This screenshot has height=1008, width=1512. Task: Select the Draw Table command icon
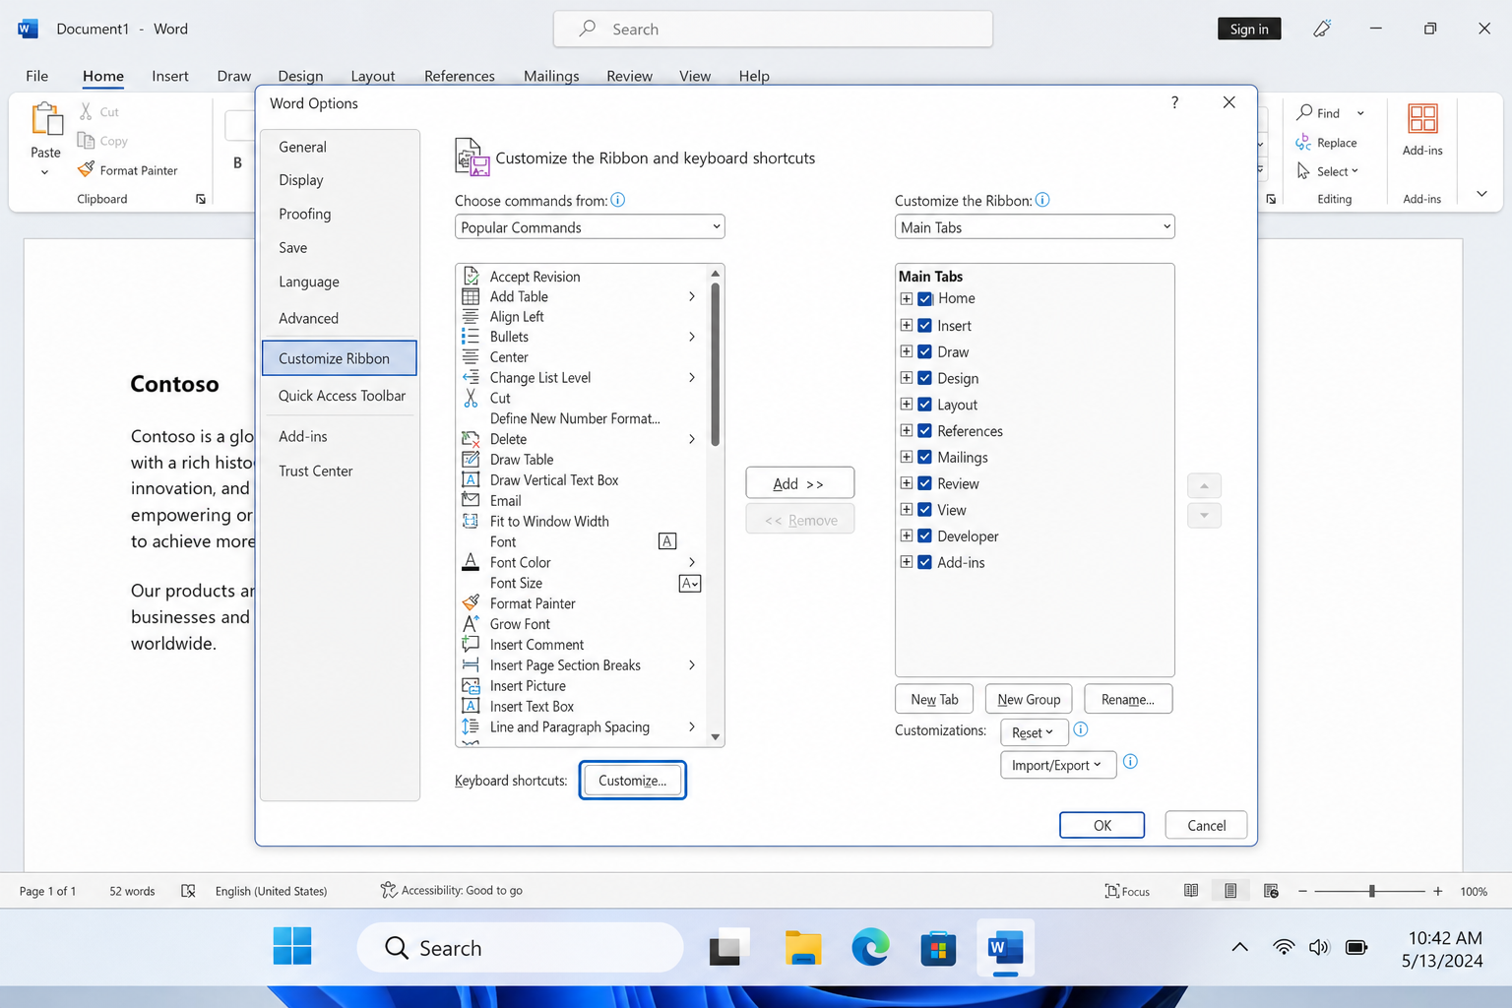click(471, 460)
